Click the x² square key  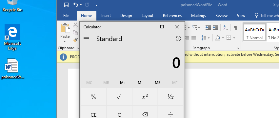(x=145, y=97)
